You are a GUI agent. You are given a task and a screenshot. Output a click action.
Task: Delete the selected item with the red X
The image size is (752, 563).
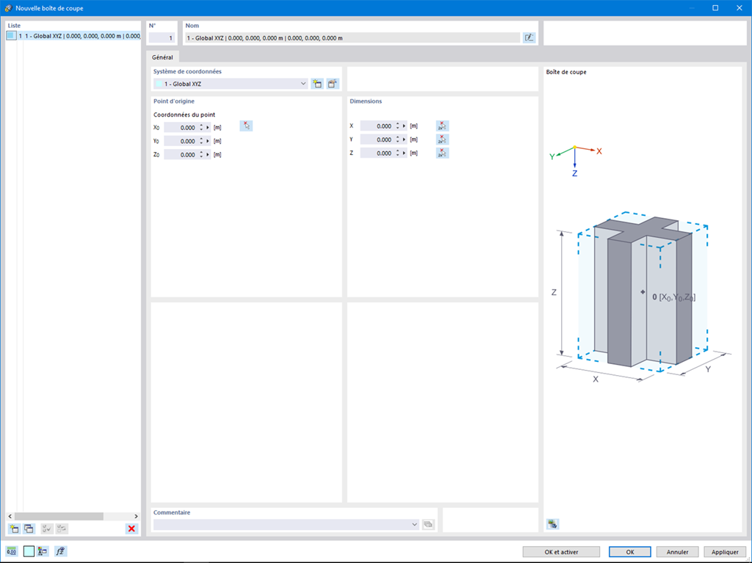tap(131, 529)
